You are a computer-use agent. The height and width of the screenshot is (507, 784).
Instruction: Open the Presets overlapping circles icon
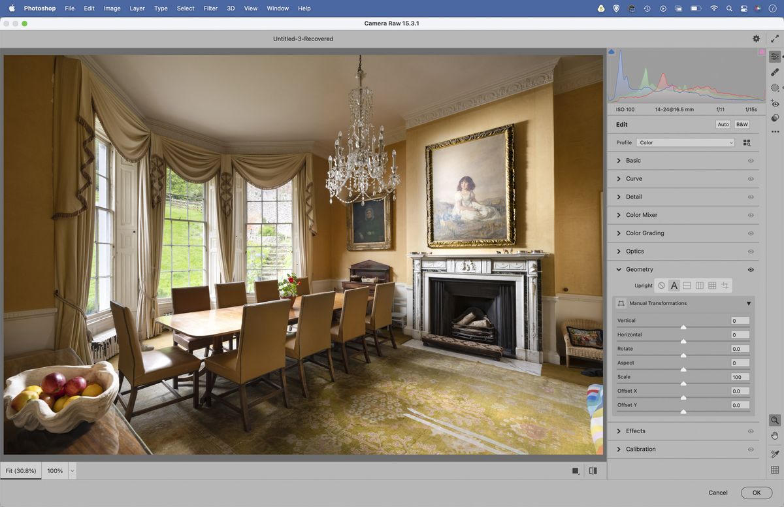775,118
